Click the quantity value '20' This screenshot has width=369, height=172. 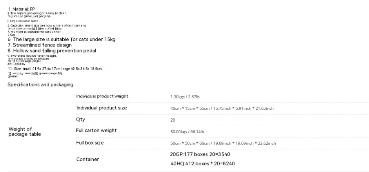click(x=173, y=120)
